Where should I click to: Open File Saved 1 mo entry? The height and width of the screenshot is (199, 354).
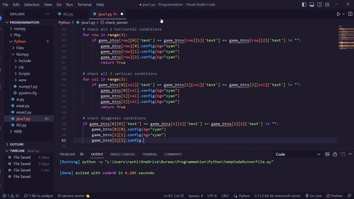pyautogui.click(x=29, y=170)
